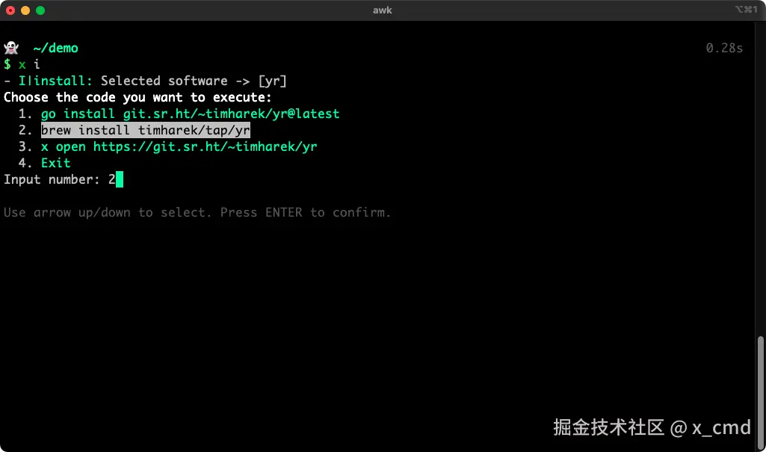Click the ⌥⌘1 shortcut indicator in the title bar
The image size is (766, 452).
(x=747, y=9)
